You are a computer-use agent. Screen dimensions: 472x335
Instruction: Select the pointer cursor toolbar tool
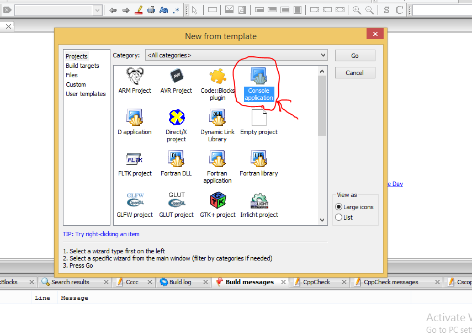(194, 10)
